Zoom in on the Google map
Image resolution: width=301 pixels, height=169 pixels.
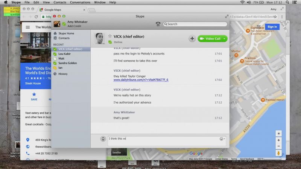pos(278,140)
